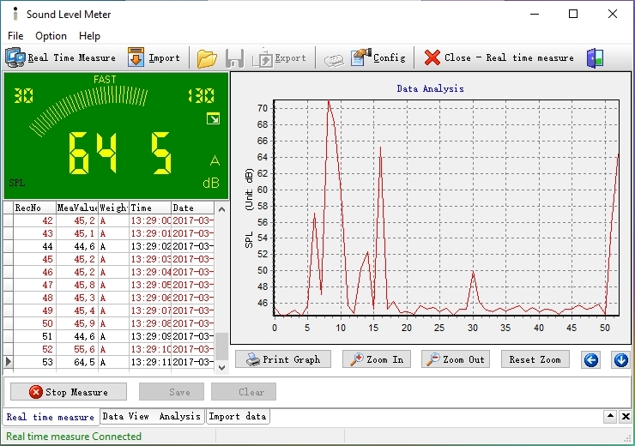
Task: Switch to Data View Analysis tab
Action: (x=152, y=416)
